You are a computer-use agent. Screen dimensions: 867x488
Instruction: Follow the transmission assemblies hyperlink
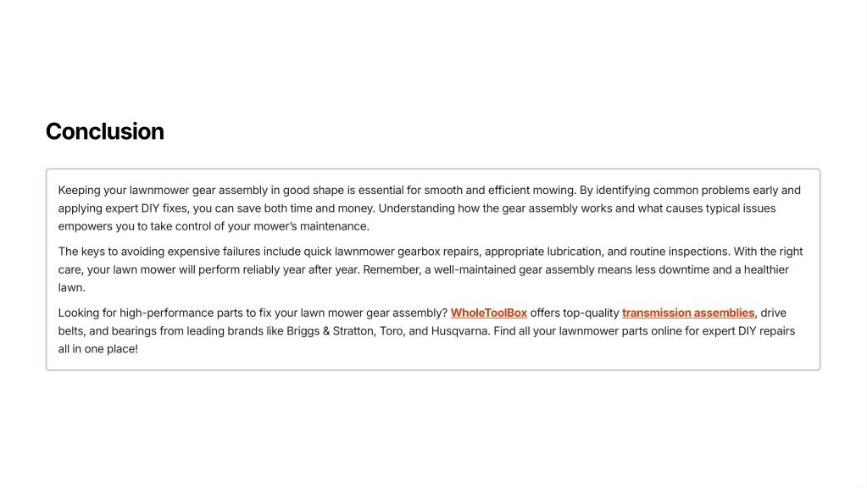pos(687,313)
